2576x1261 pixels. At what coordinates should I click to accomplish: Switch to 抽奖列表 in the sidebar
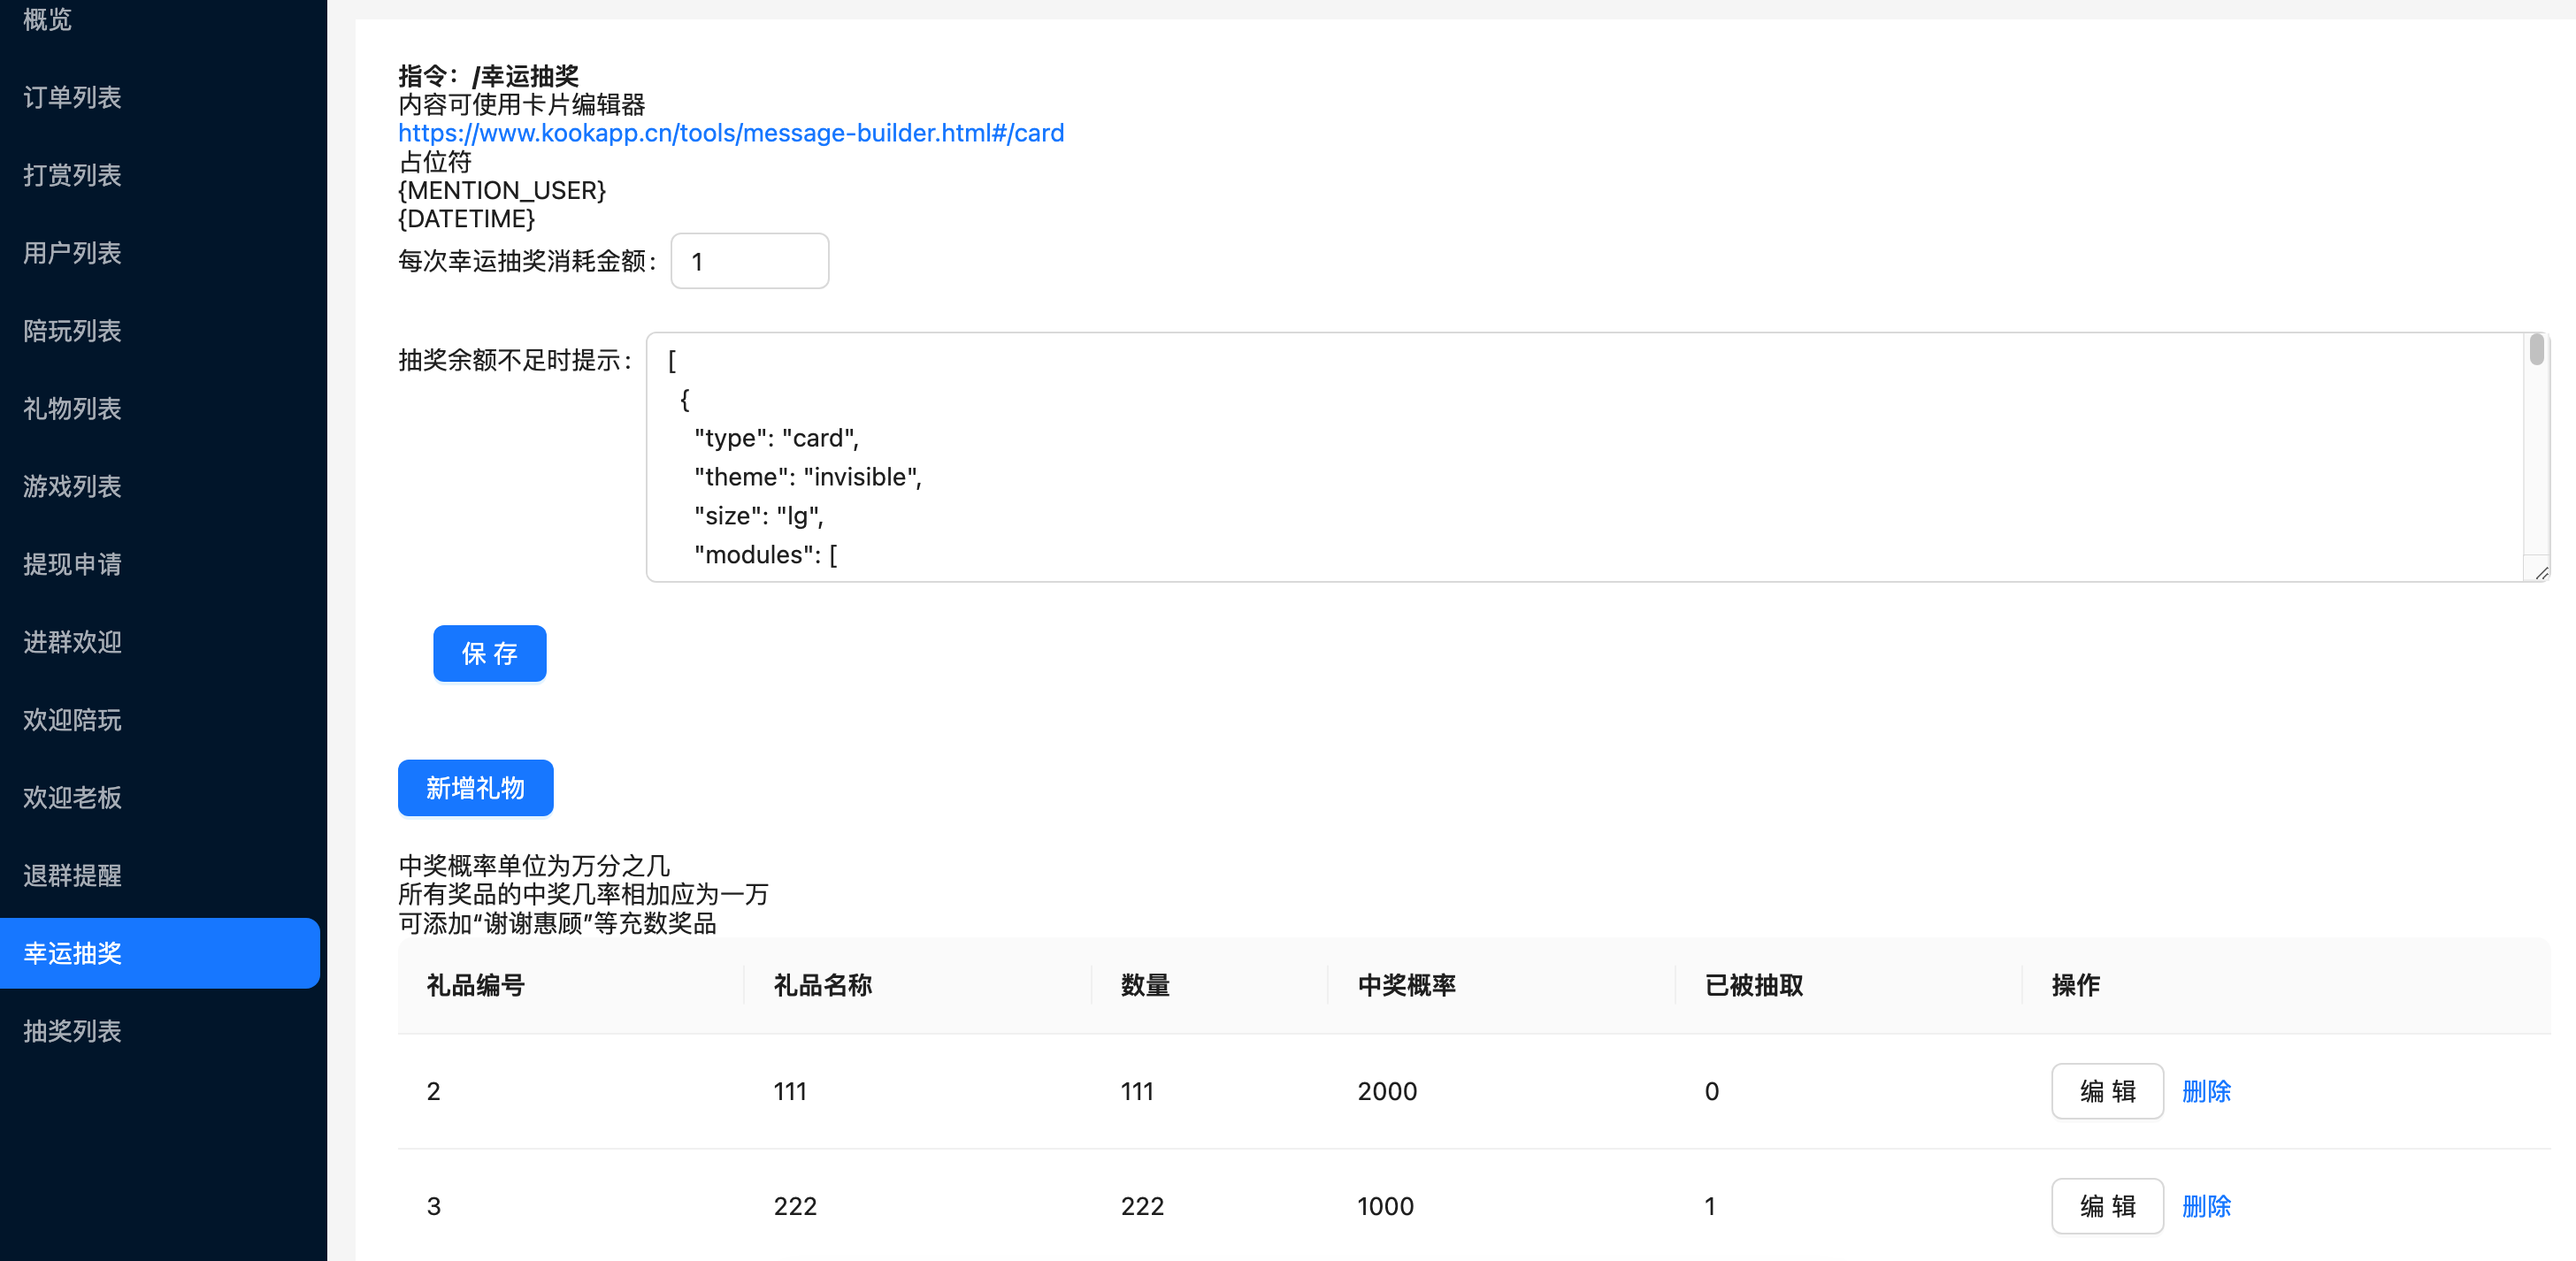pos(72,1031)
